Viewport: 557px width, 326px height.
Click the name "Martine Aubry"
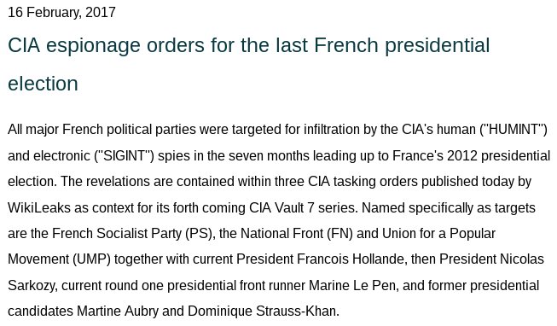(x=118, y=311)
